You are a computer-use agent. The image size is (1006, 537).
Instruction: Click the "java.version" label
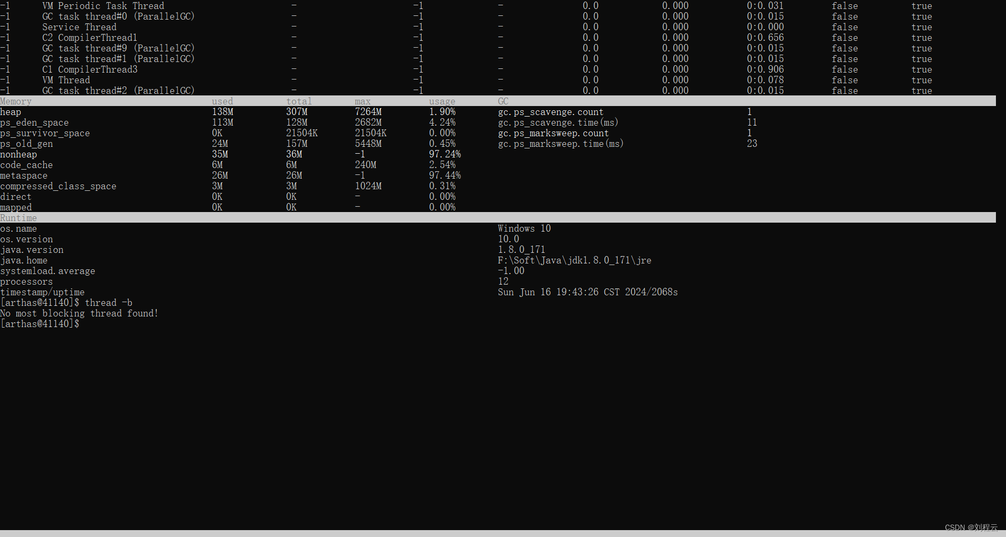point(32,250)
